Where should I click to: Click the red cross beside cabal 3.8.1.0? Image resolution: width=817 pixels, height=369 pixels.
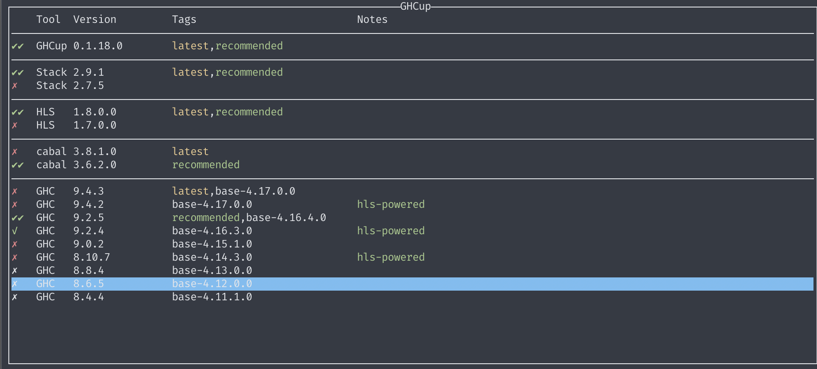point(15,152)
